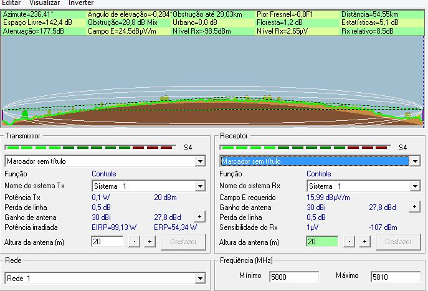Click the Máximo frequency input field
Screen dimensions: 428x291
[x=394, y=276]
